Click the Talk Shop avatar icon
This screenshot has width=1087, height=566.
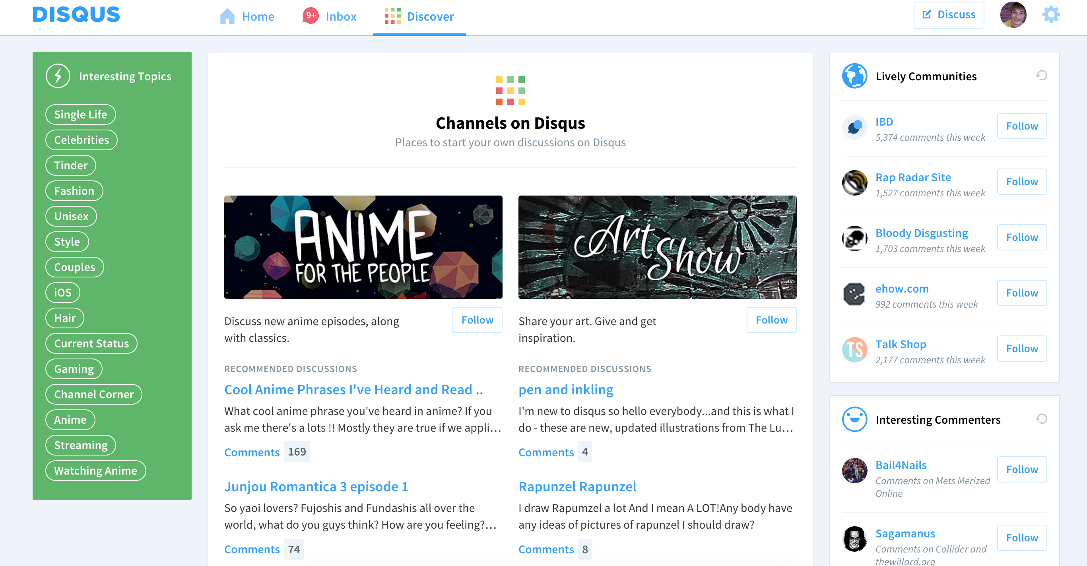click(854, 350)
